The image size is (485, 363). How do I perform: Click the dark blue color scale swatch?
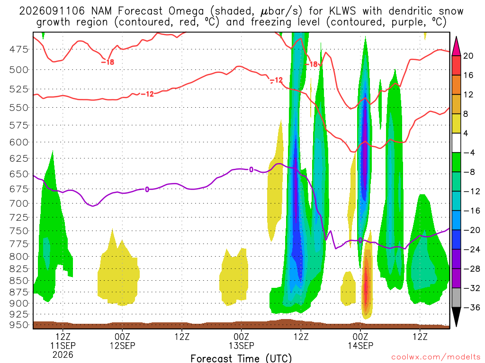pos(456,240)
